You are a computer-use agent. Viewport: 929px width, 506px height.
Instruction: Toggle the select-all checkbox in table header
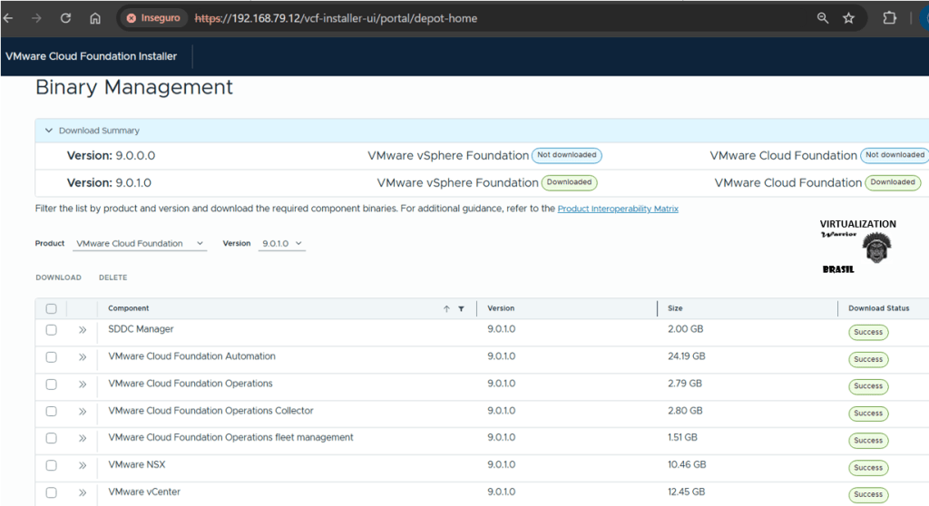coord(52,309)
